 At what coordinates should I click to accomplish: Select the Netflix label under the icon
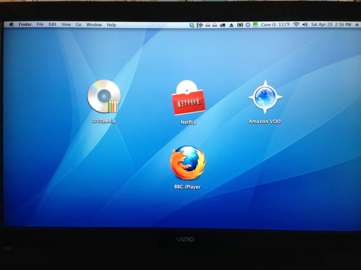pyautogui.click(x=188, y=122)
